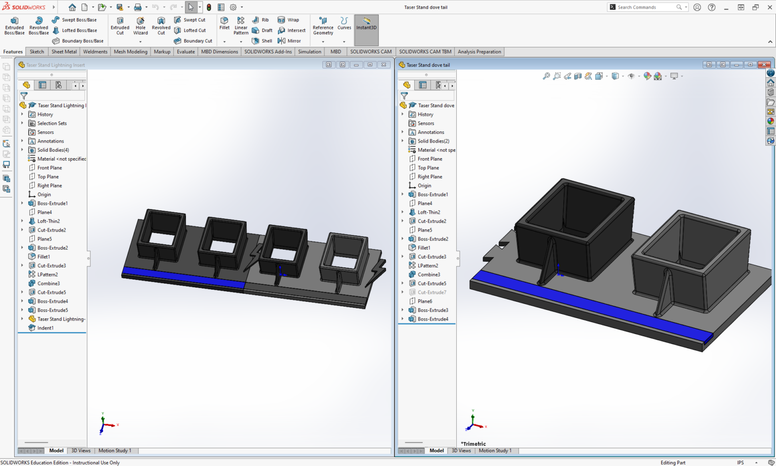Select Cut-Extrude7 in the right tree
Image resolution: width=776 pixels, height=466 pixels.
pos(431,292)
